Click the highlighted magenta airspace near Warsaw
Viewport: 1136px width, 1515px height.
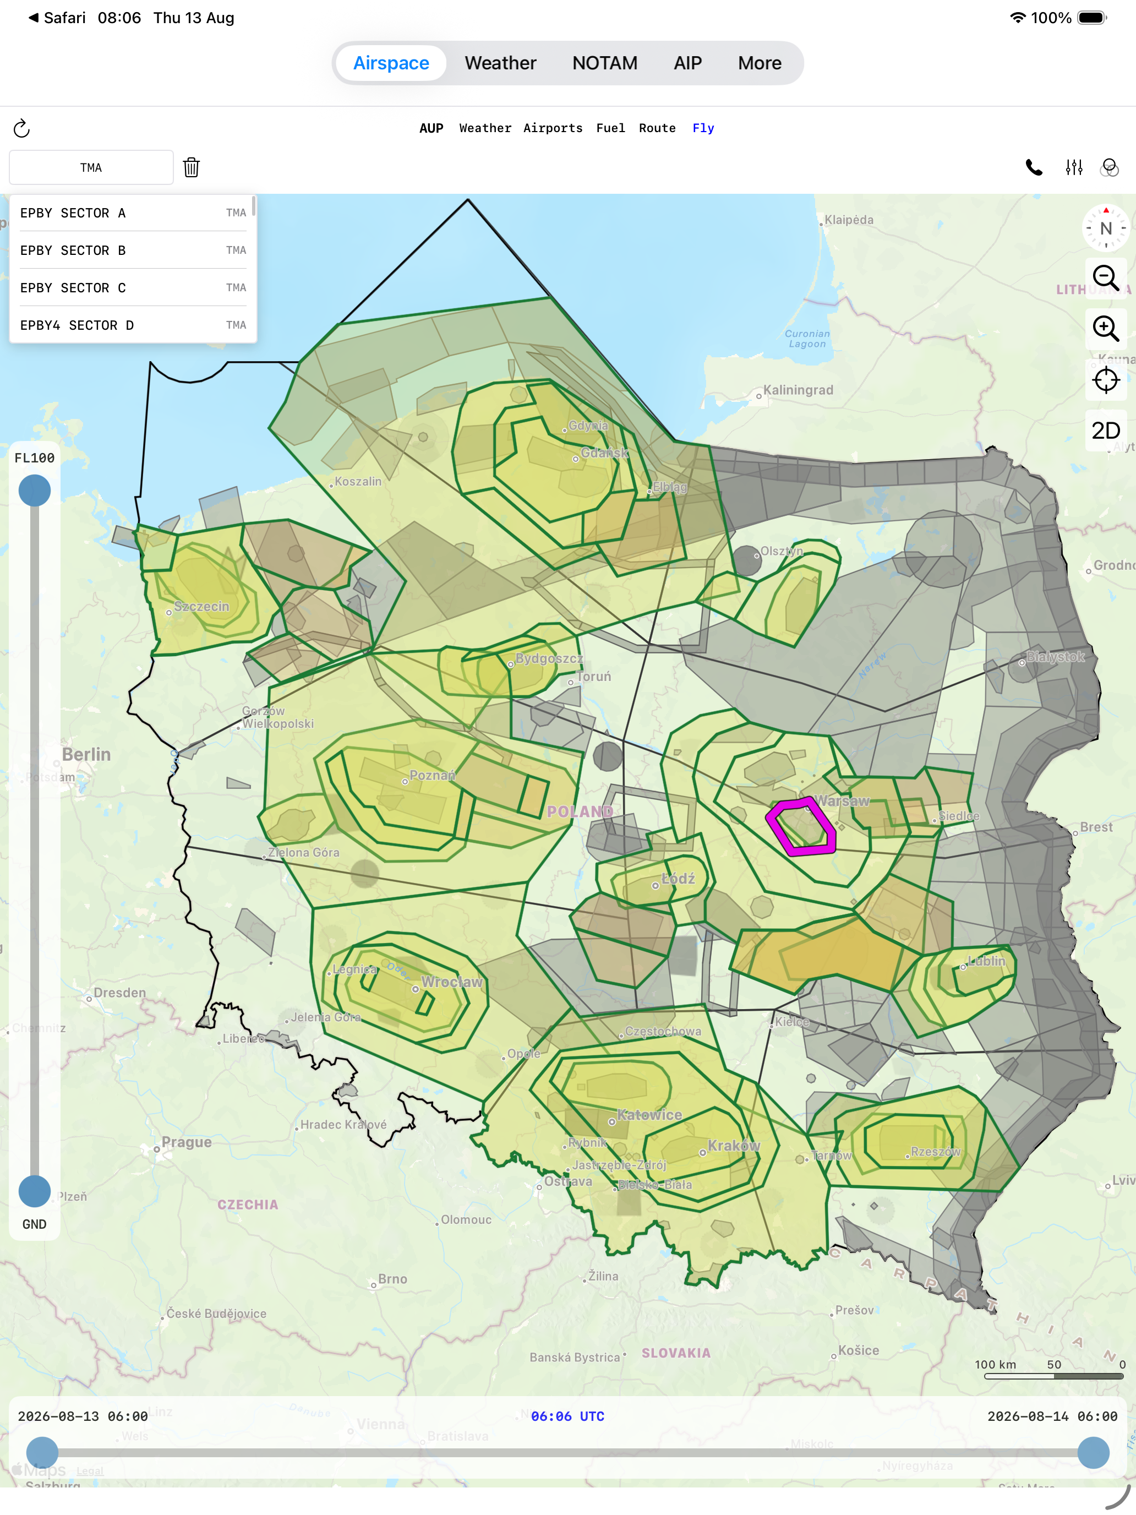(800, 827)
